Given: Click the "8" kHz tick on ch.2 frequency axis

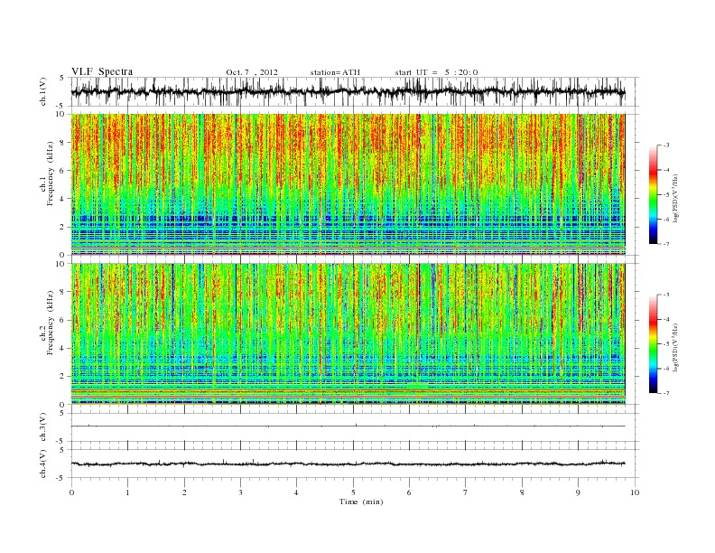Looking at the screenshot, I should coord(62,292).
